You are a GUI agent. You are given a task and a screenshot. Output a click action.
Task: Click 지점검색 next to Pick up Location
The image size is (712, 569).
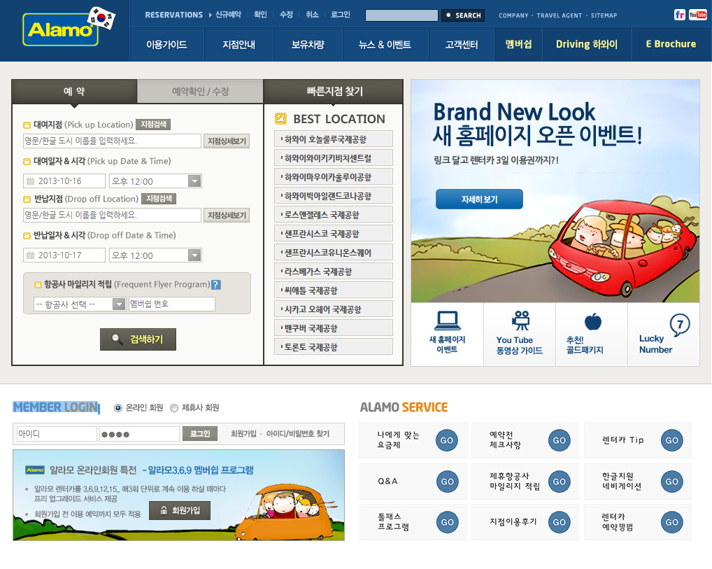pyautogui.click(x=153, y=125)
